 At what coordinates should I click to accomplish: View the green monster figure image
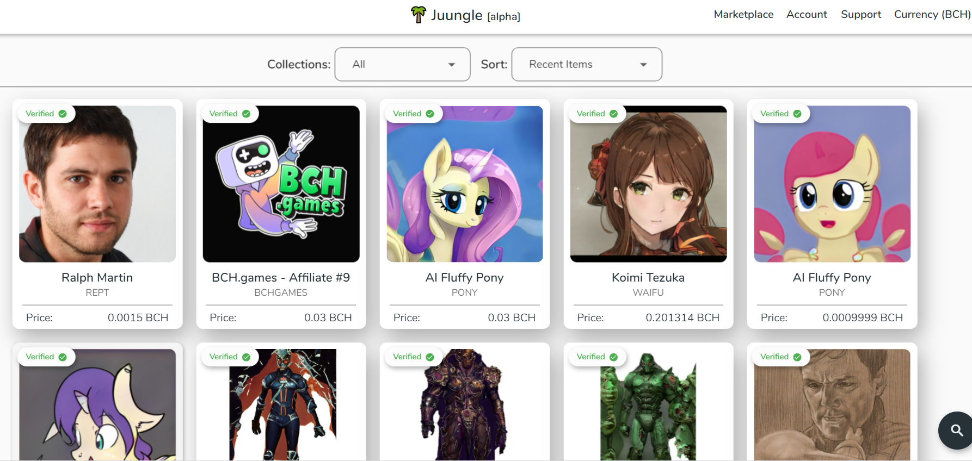[648, 406]
